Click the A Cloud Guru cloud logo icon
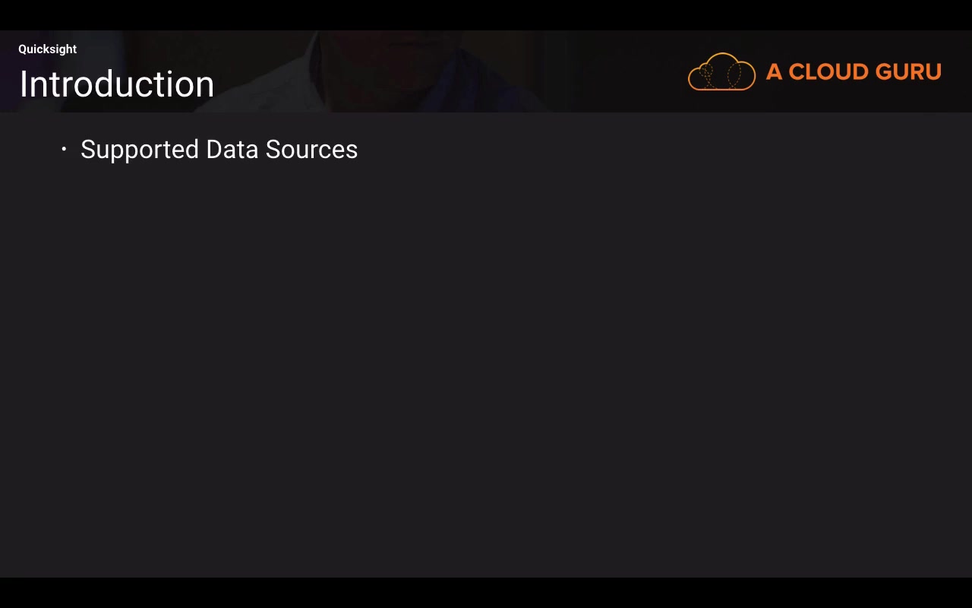972x608 pixels. pyautogui.click(x=721, y=72)
